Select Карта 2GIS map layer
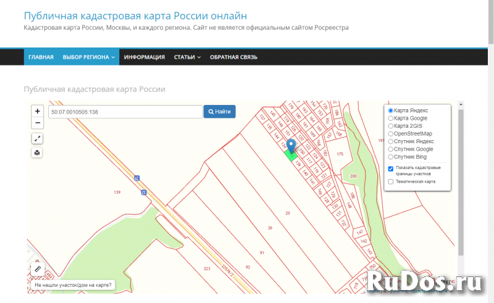 (390, 126)
